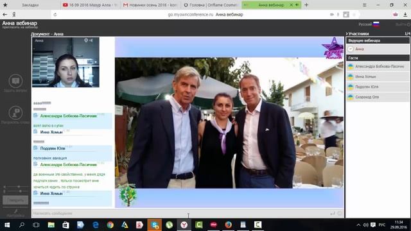Select guest Подолян Юля in participants list

(378, 87)
